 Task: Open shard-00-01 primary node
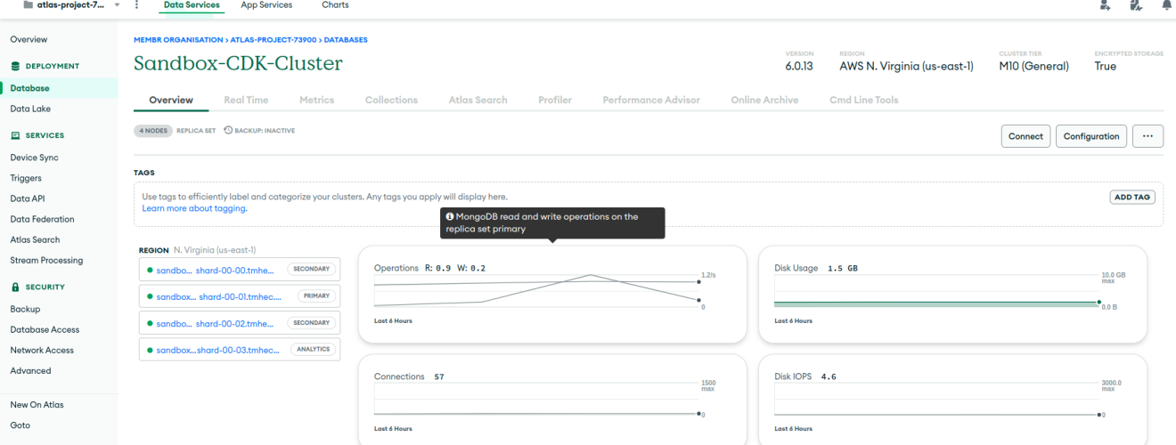tap(240, 295)
